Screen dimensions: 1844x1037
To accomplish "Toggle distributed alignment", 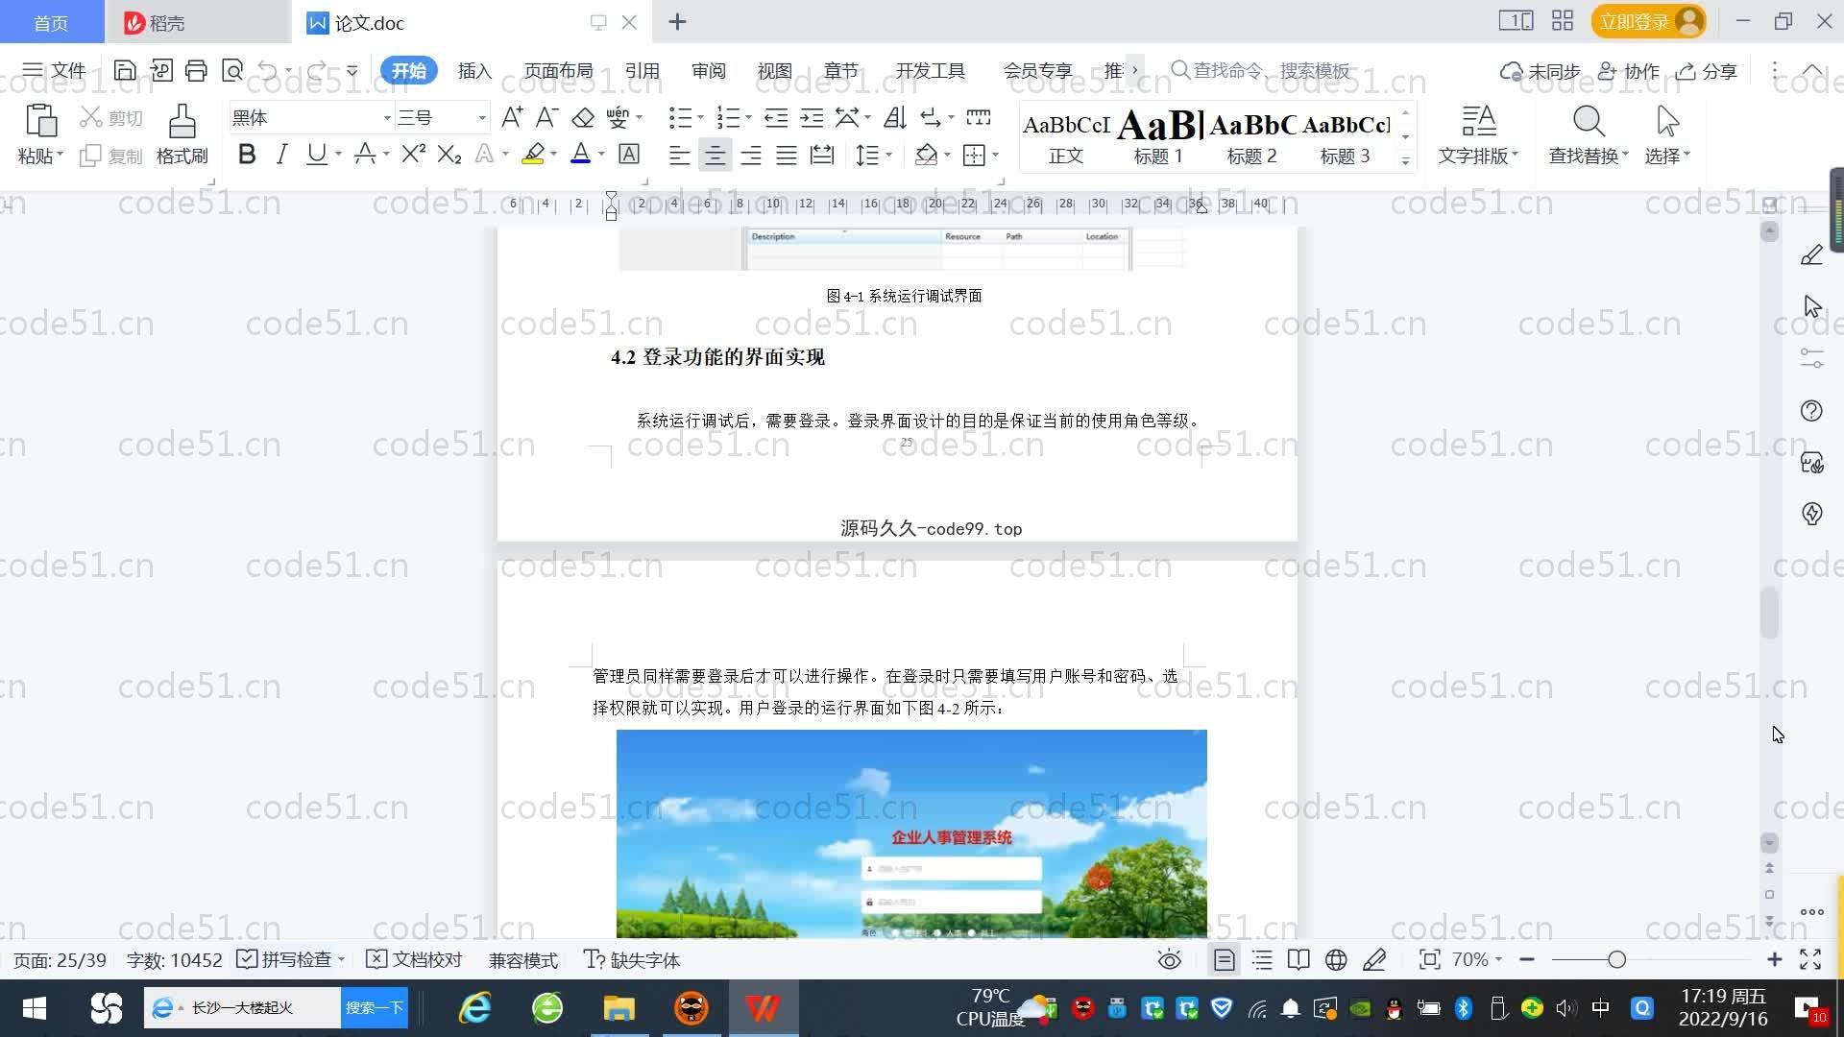I will point(822,155).
